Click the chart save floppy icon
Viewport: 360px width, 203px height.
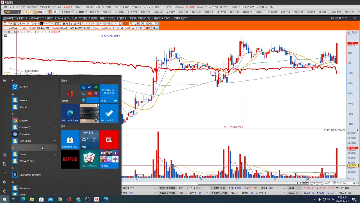138,23
